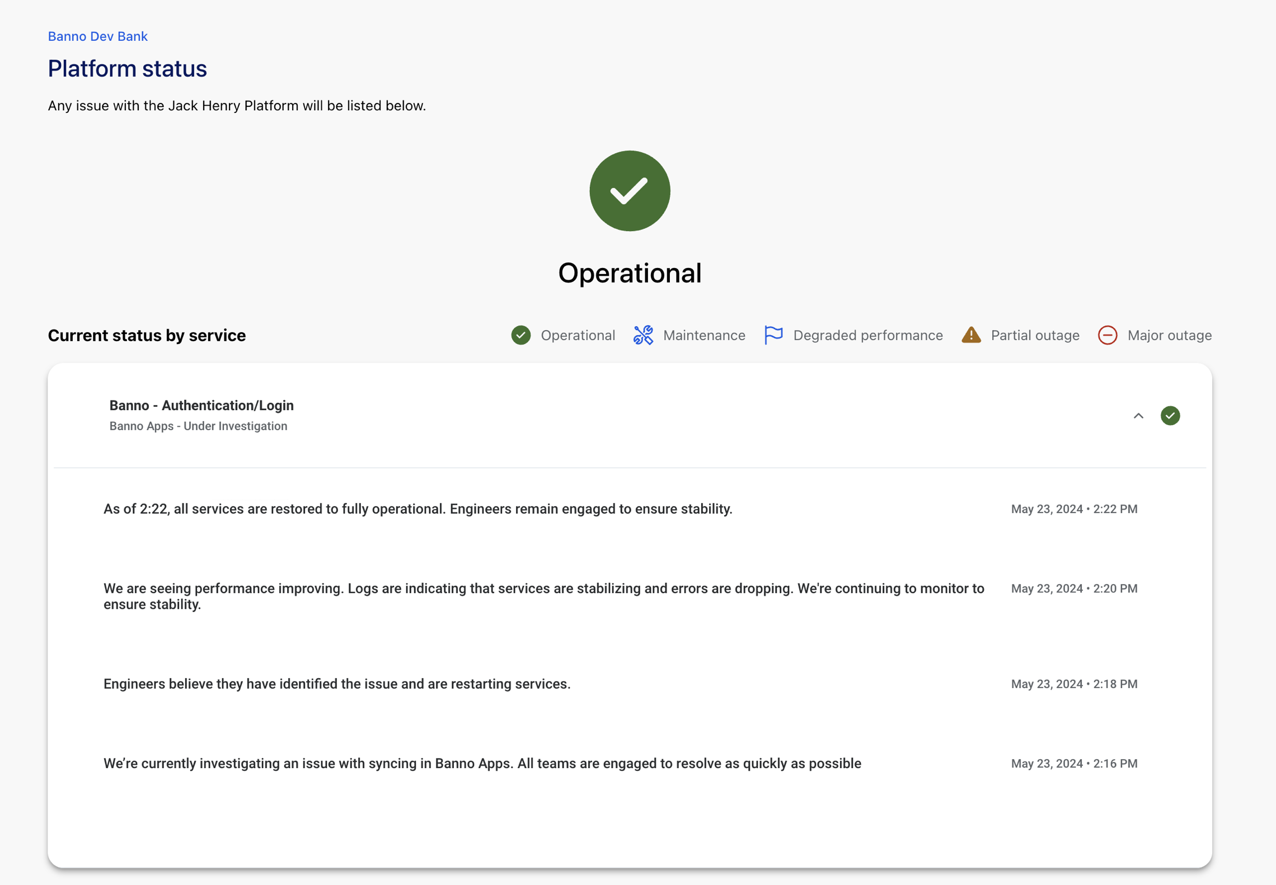Viewport: 1276px width, 885px height.
Task: Click the Current status by service heading
Action: click(x=147, y=336)
